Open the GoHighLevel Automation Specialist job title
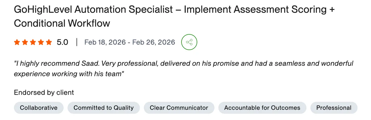 (x=94, y=10)
